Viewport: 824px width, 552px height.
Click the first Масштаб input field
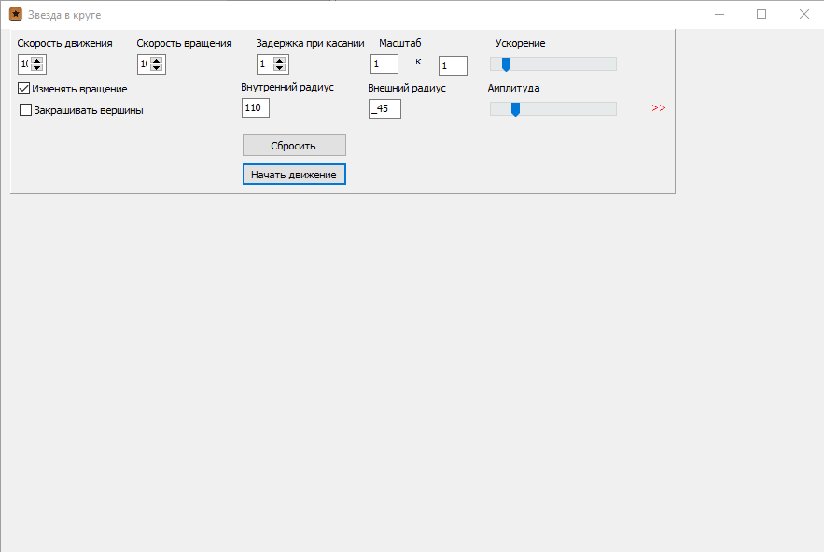pyautogui.click(x=384, y=64)
